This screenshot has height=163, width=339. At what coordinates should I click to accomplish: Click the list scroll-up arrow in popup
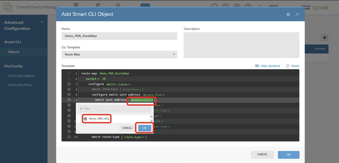(152, 117)
